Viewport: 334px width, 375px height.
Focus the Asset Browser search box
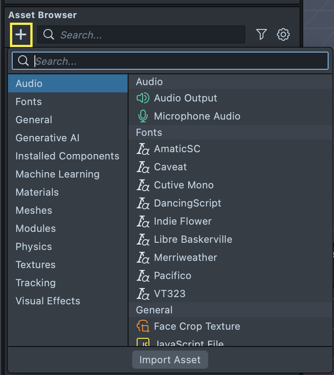[x=145, y=35]
